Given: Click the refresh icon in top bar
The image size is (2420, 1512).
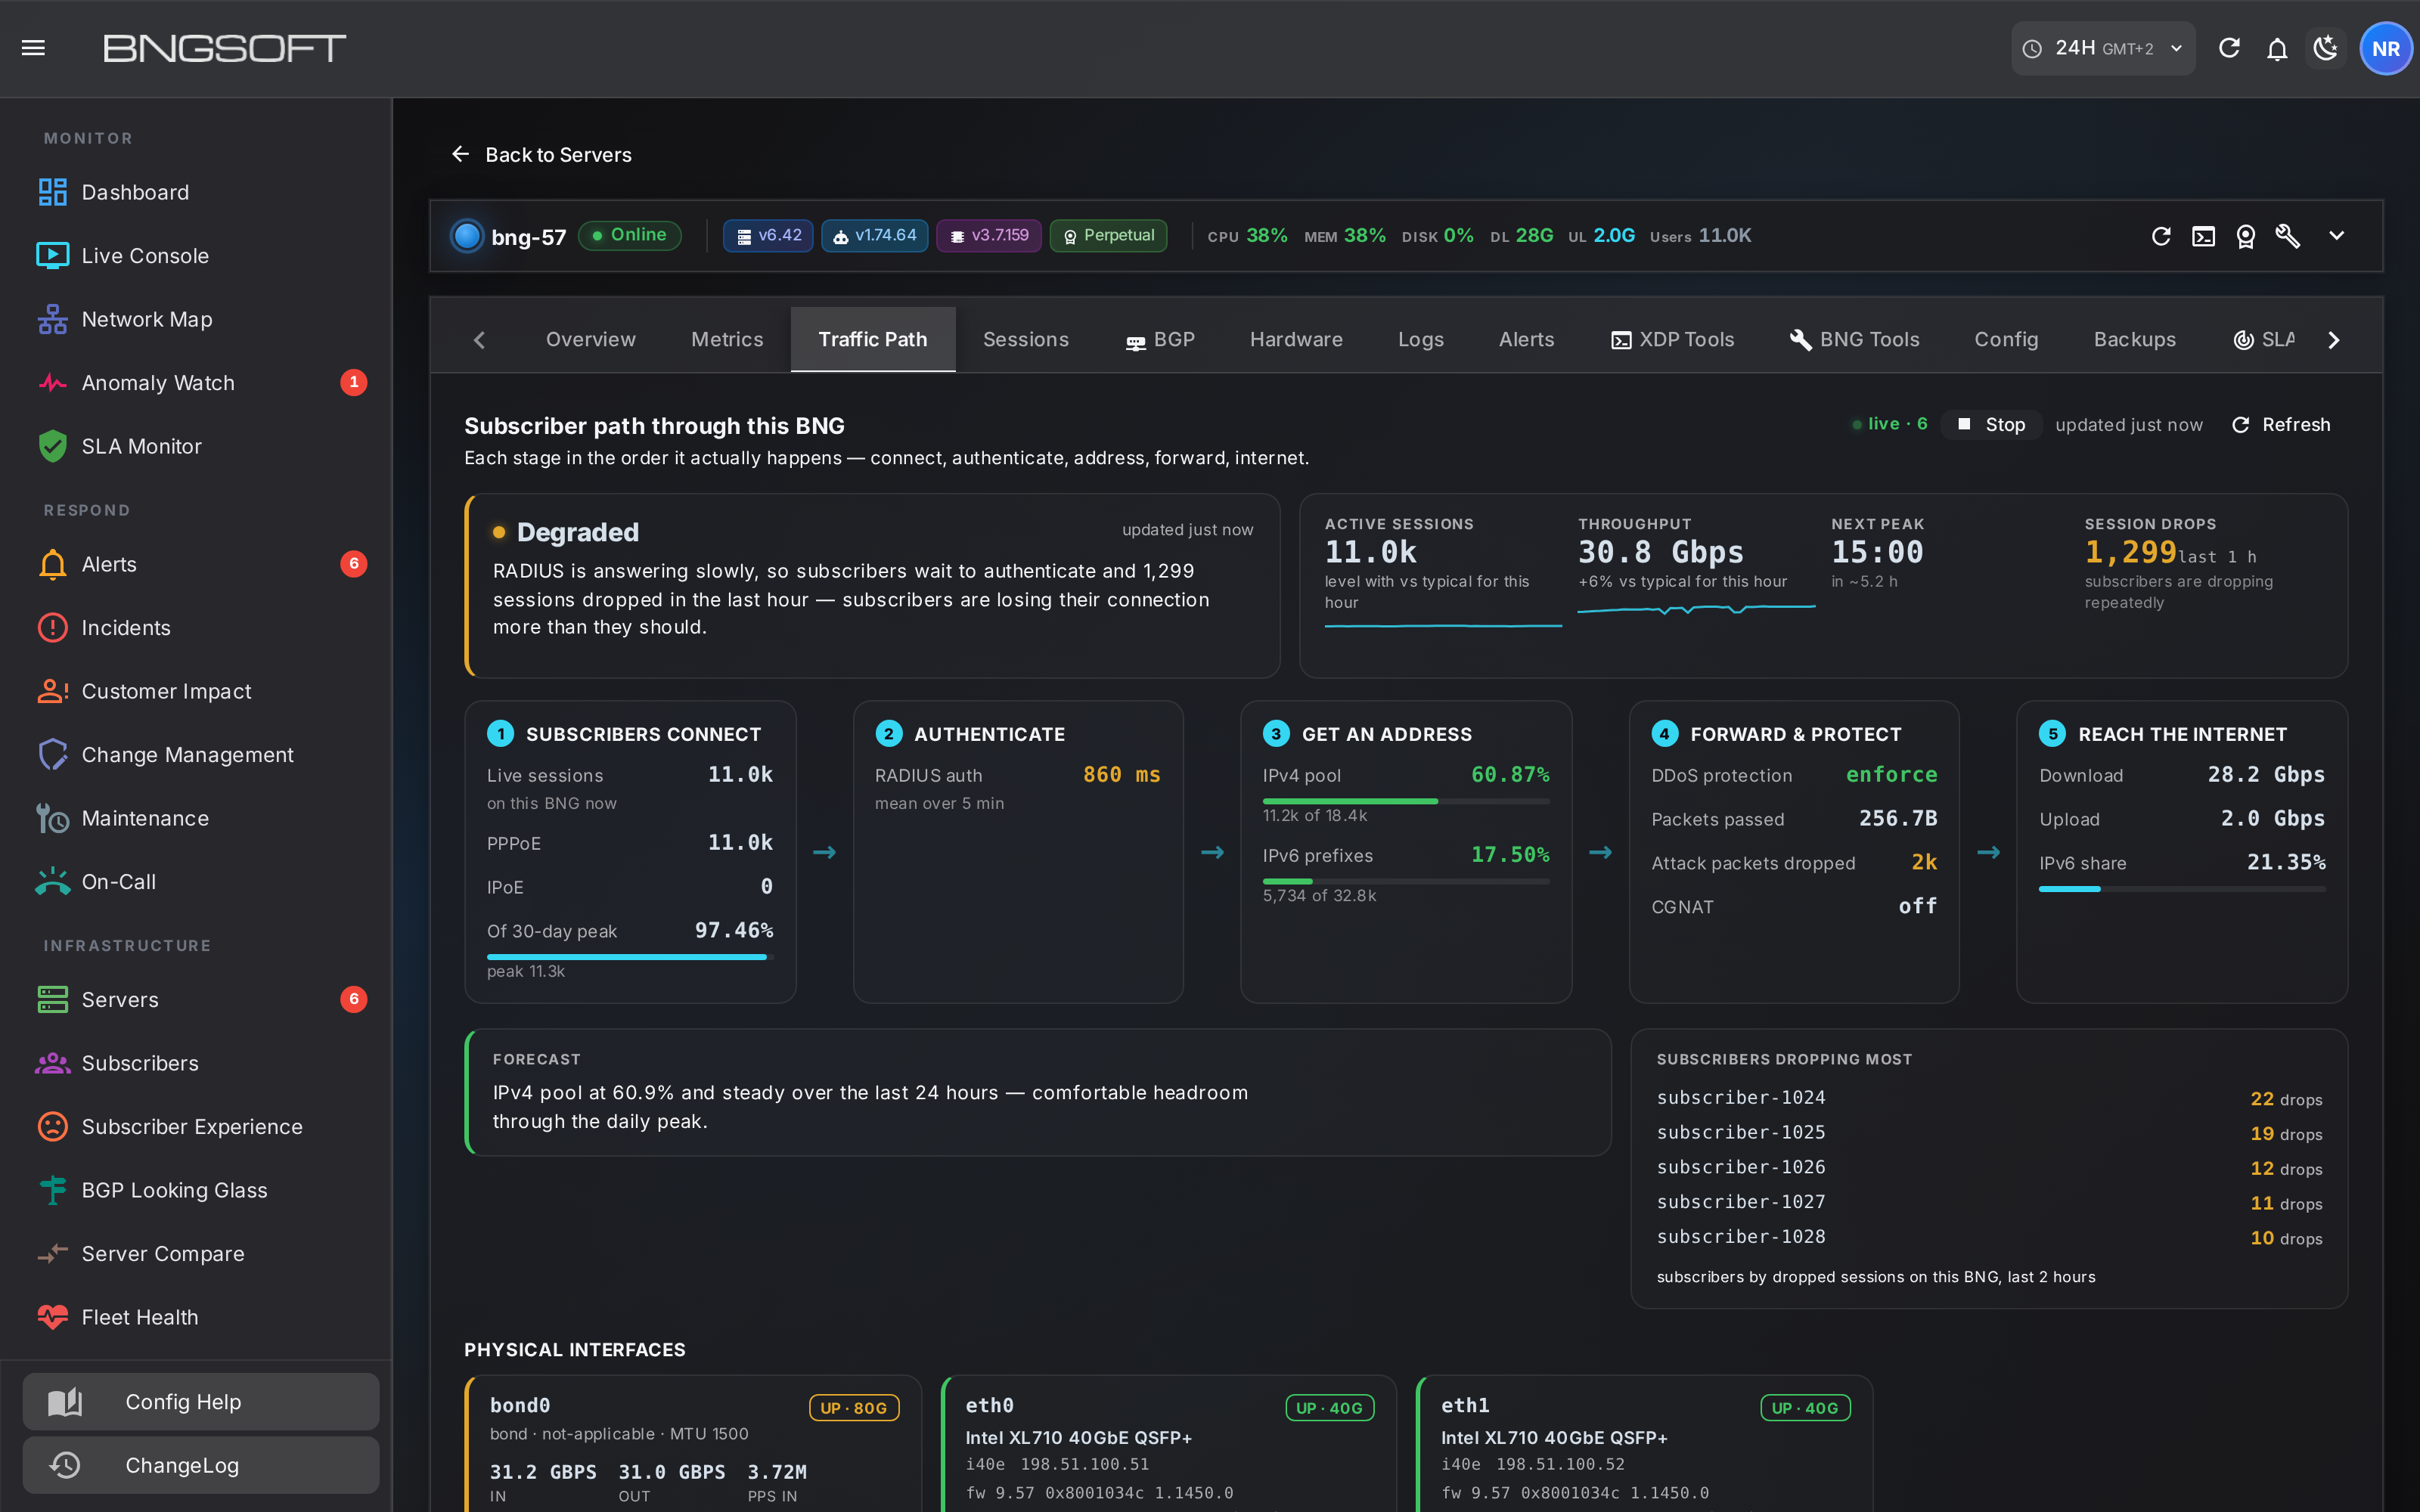Looking at the screenshot, I should point(2229,48).
